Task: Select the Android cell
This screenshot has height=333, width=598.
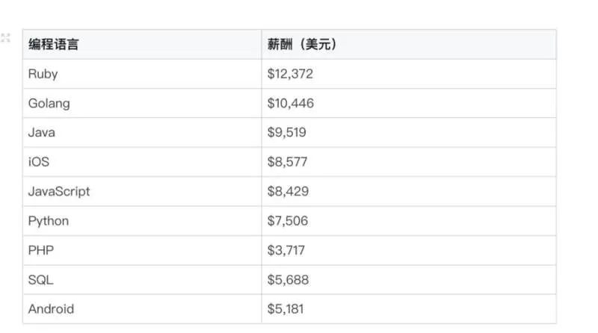Action: pyautogui.click(x=142, y=309)
